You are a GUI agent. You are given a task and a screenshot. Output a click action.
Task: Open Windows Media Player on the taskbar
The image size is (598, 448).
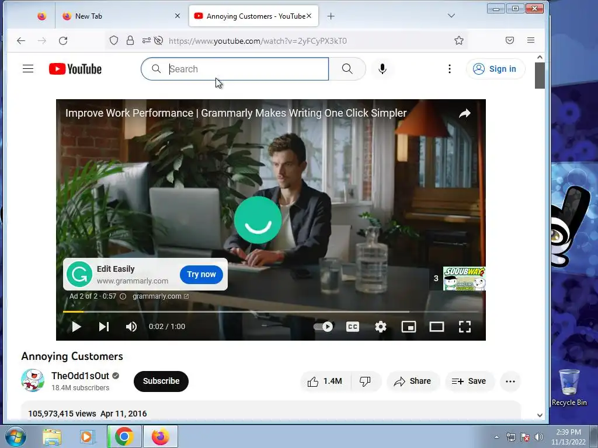[x=88, y=436]
